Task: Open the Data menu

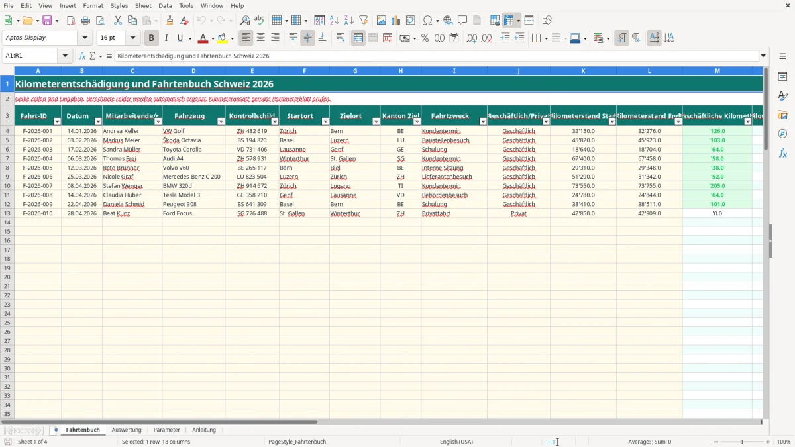Action: (x=165, y=5)
